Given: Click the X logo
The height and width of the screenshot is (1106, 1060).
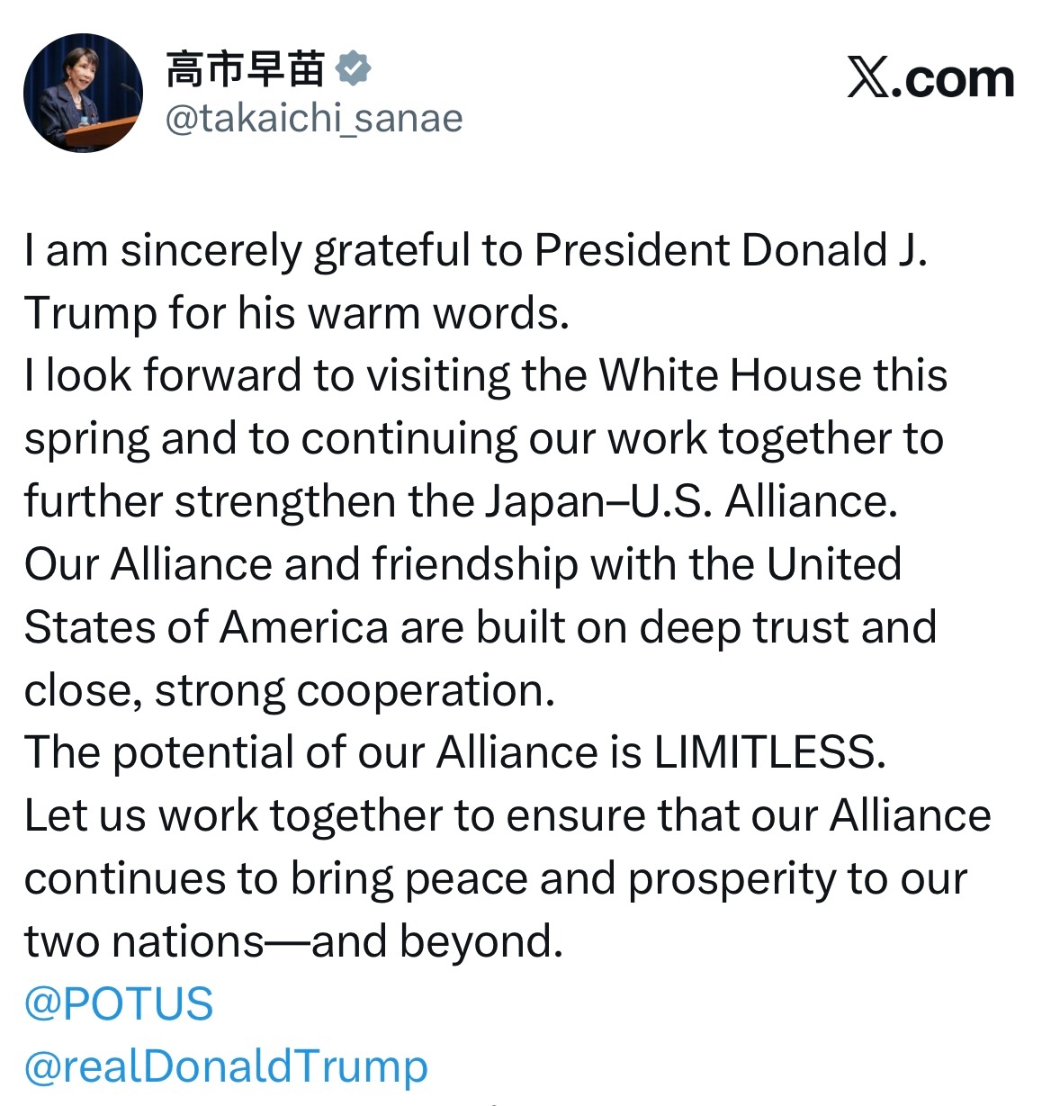Looking at the screenshot, I should [868, 79].
